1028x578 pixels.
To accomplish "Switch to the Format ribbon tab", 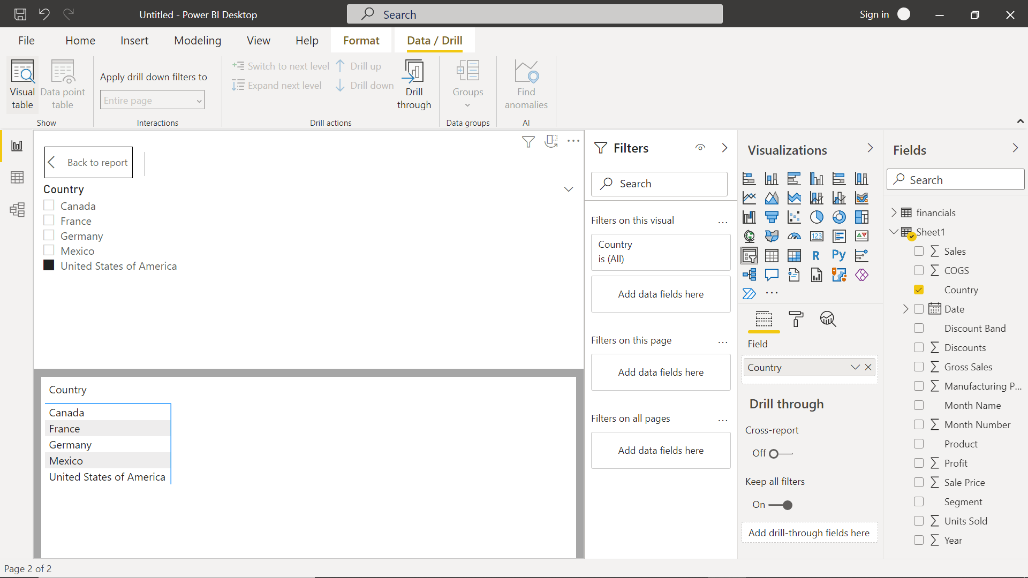I will (361, 40).
